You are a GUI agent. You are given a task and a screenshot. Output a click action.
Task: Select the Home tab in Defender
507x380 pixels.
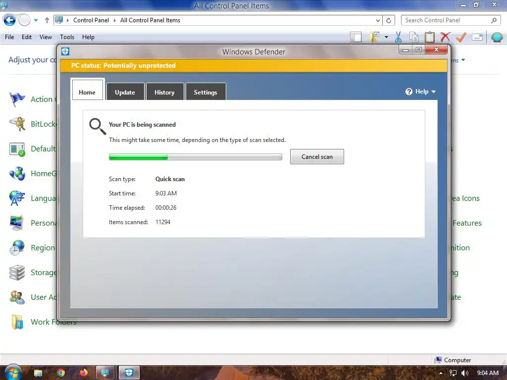[x=87, y=90]
